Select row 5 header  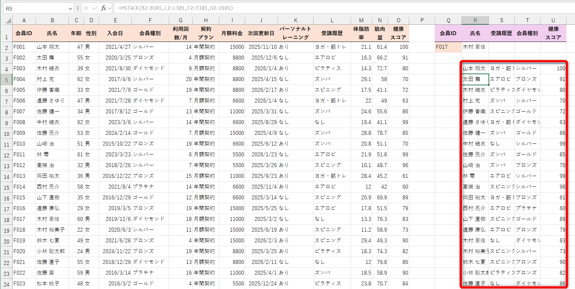coord(6,79)
